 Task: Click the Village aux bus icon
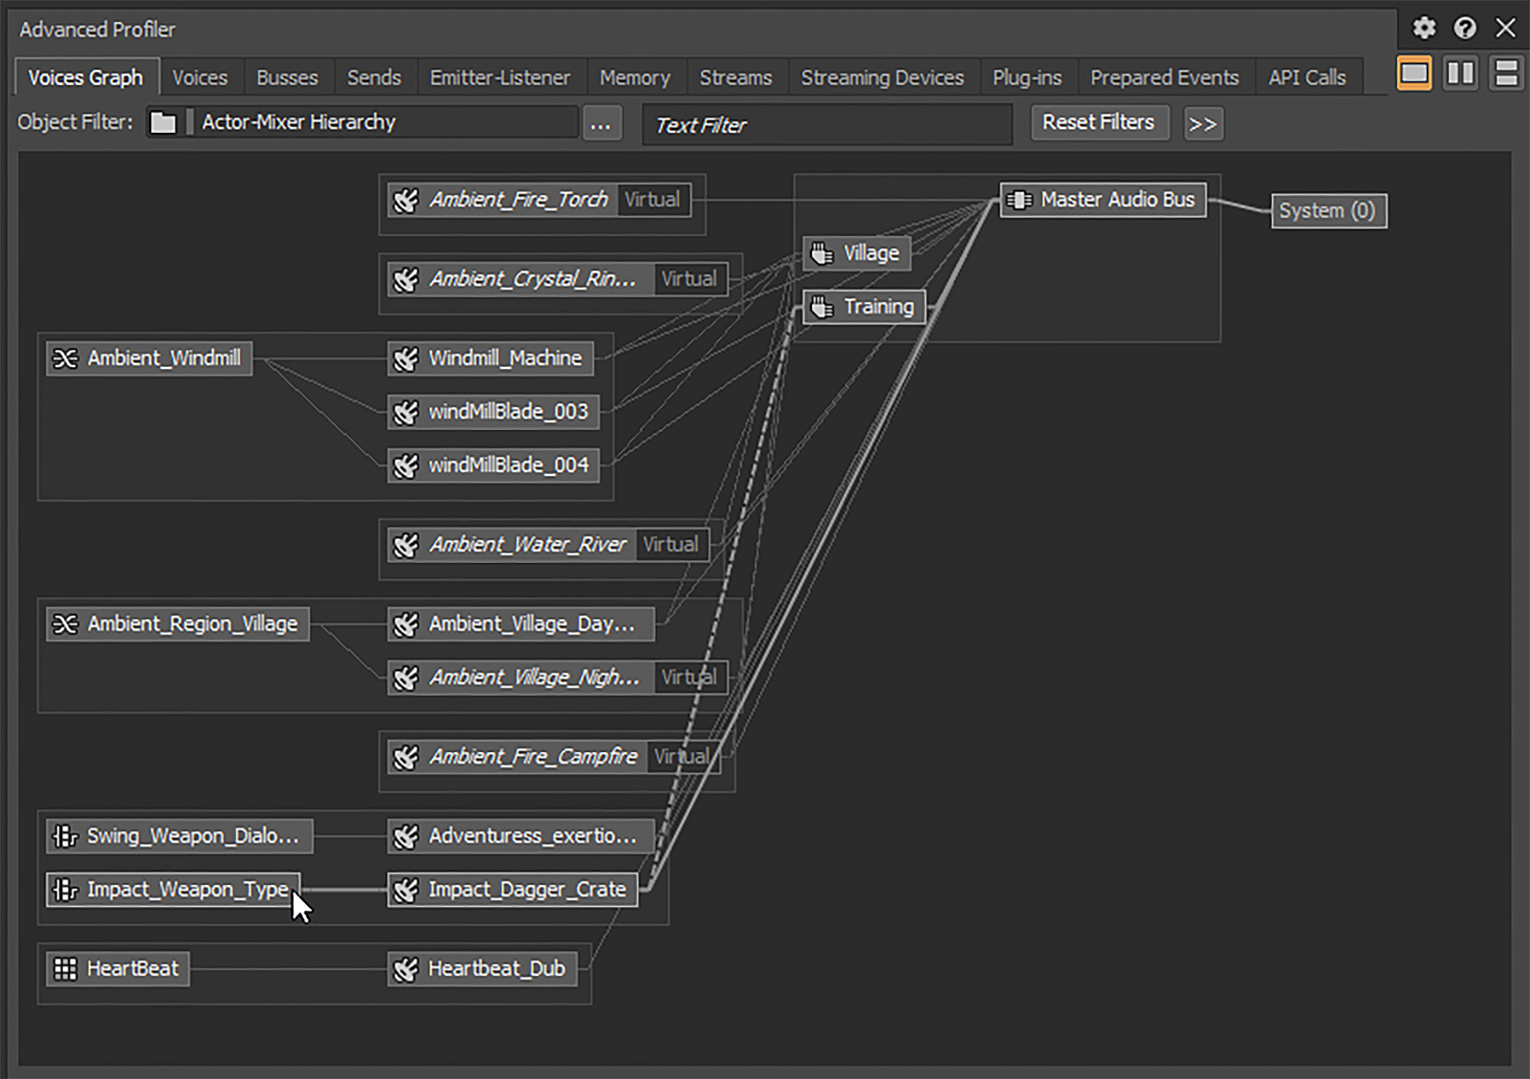(821, 253)
